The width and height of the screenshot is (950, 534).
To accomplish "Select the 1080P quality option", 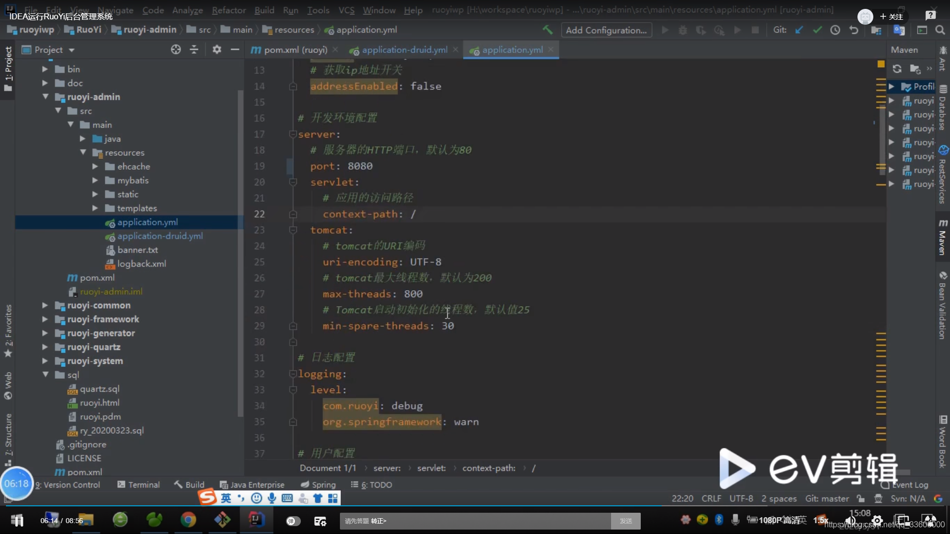I will (x=779, y=520).
